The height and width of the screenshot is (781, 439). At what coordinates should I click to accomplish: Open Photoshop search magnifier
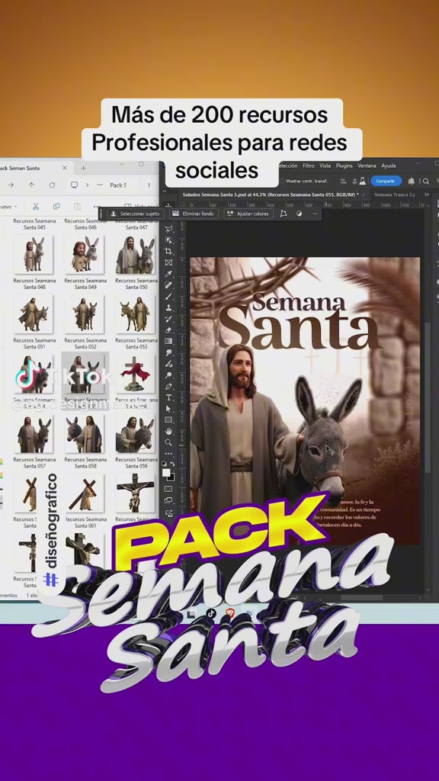425,182
